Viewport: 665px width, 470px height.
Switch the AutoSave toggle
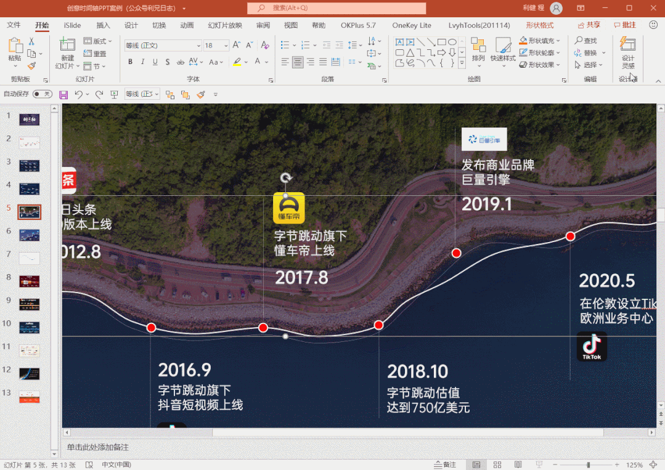pyautogui.click(x=42, y=94)
